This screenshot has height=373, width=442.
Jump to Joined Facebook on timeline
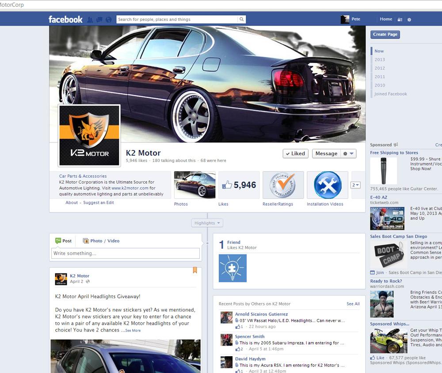pos(390,94)
